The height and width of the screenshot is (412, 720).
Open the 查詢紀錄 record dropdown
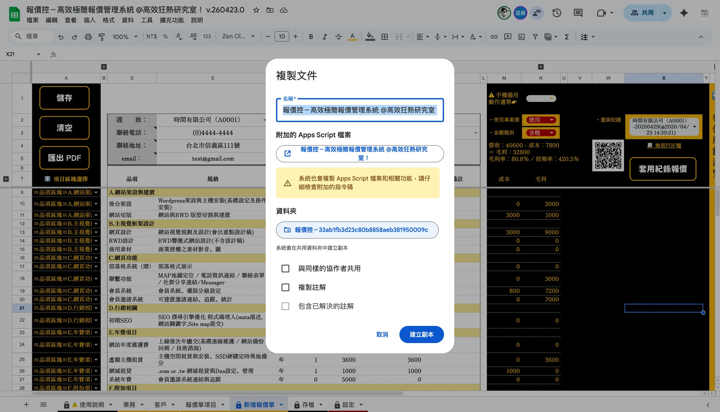coord(664,127)
